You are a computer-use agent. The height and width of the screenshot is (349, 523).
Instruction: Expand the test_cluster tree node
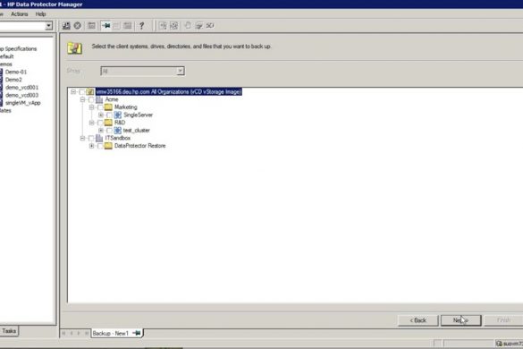(101, 131)
